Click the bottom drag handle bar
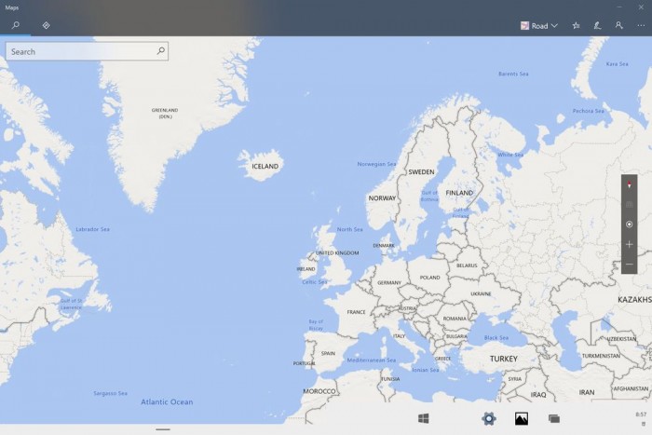The height and width of the screenshot is (435, 652). click(163, 429)
